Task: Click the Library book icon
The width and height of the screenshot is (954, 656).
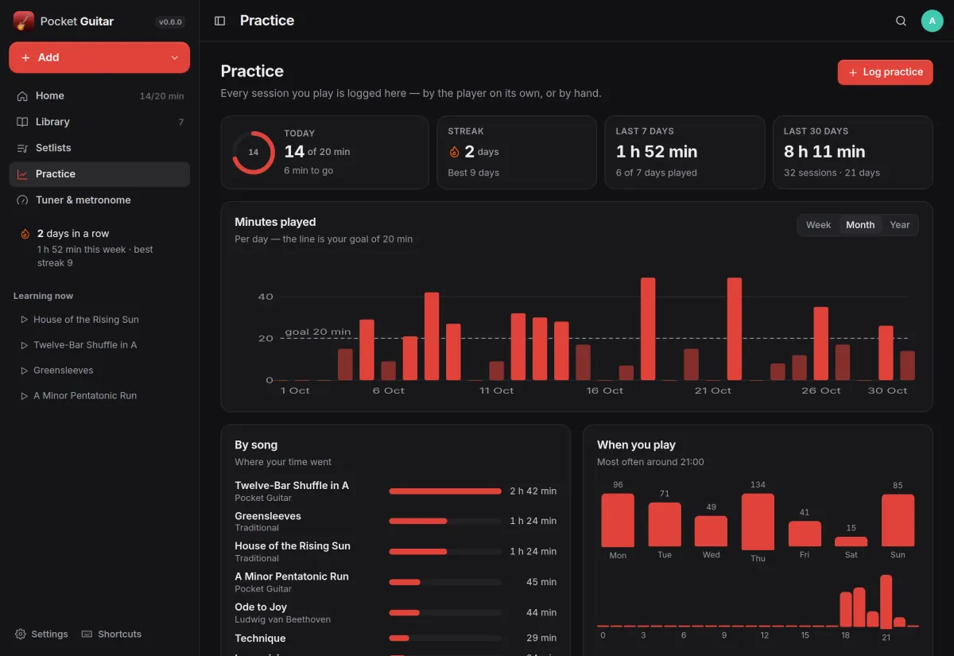Action: tap(22, 122)
